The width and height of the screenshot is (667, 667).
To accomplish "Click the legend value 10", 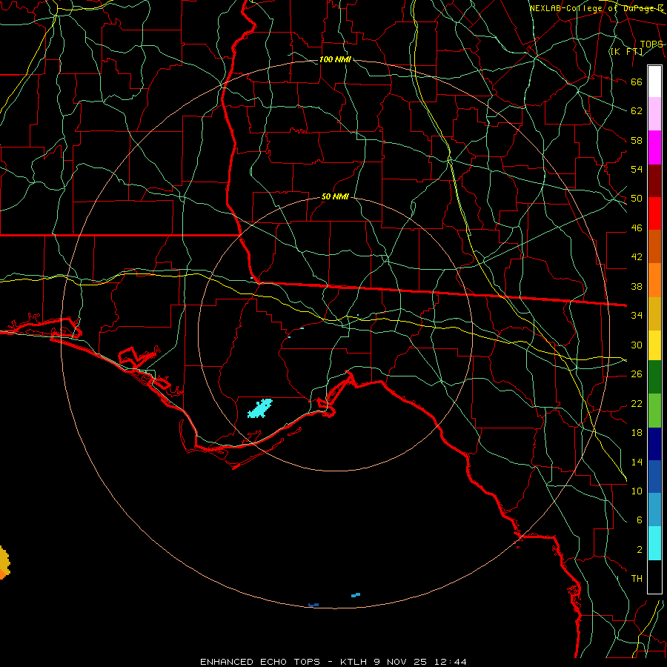I will 637,491.
